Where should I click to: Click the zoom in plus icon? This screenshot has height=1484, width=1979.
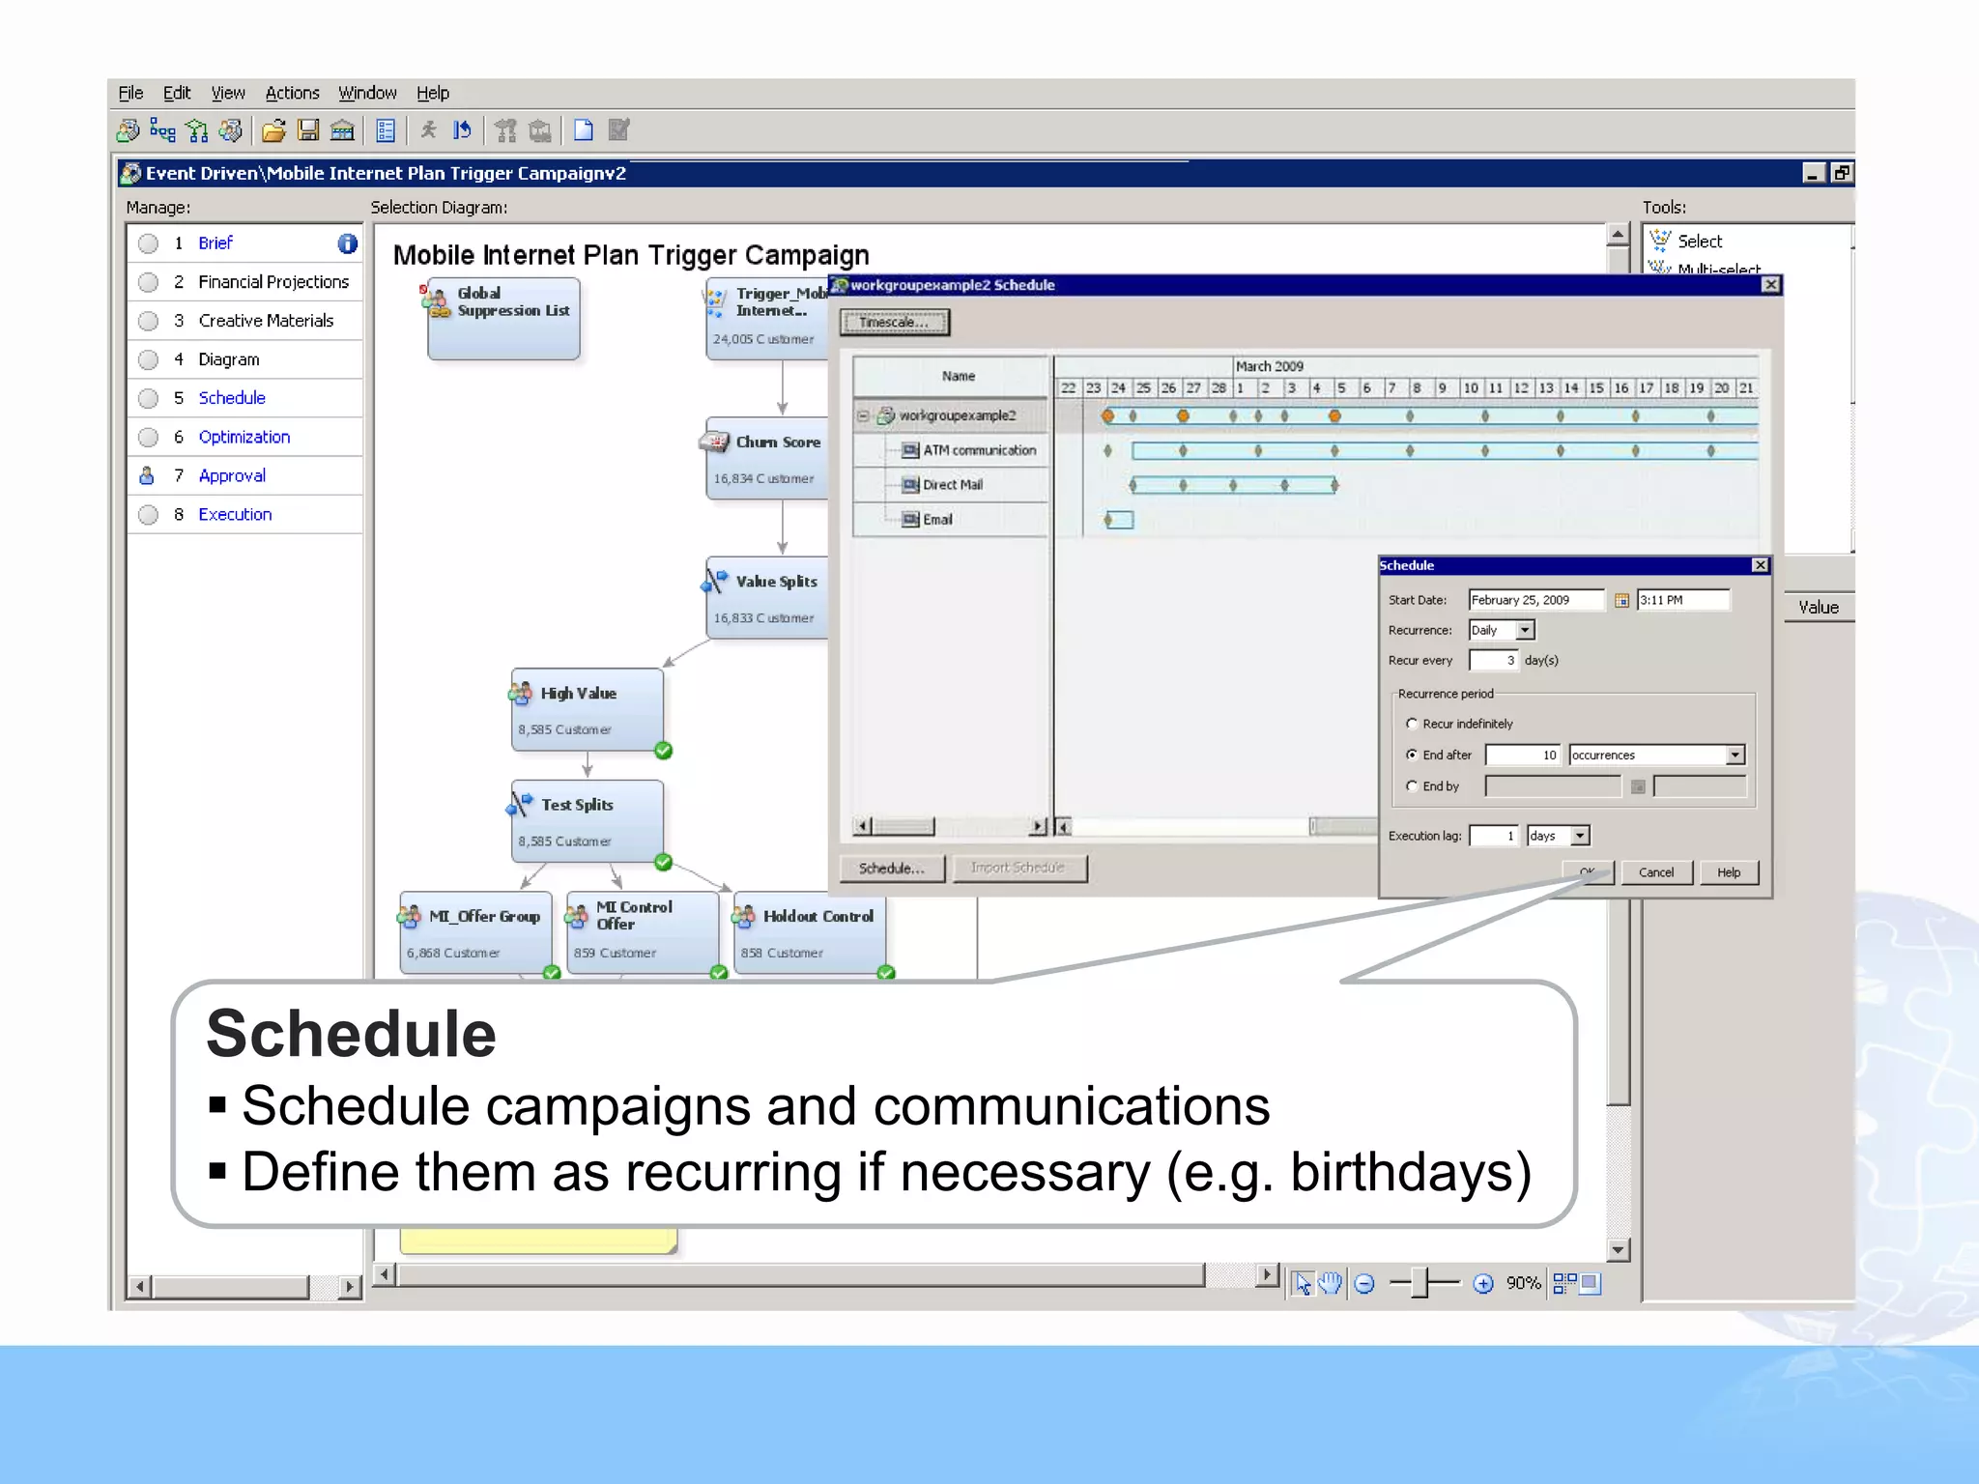click(1483, 1284)
